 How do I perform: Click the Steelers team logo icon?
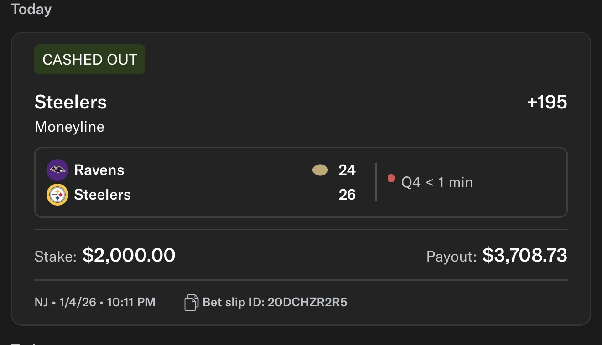(x=57, y=195)
